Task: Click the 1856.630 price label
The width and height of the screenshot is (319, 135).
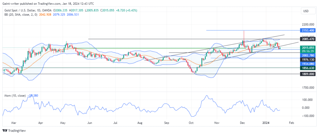Action: (x=307, y=68)
